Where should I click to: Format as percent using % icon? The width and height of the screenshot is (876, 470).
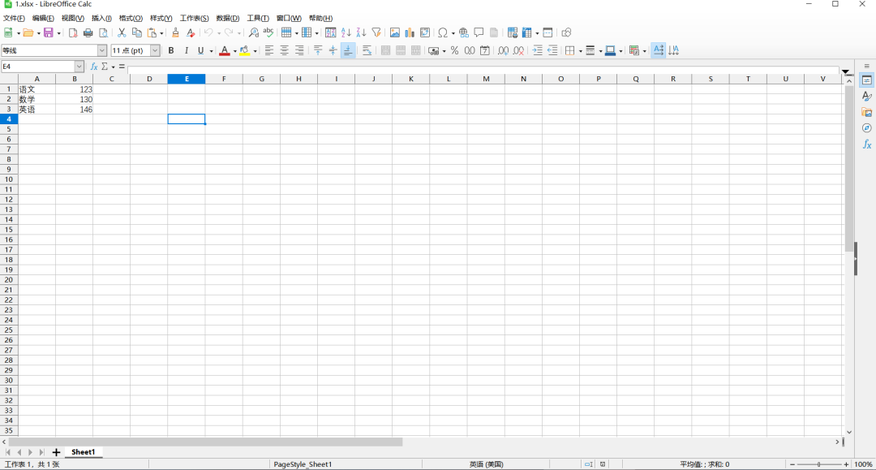tap(454, 51)
